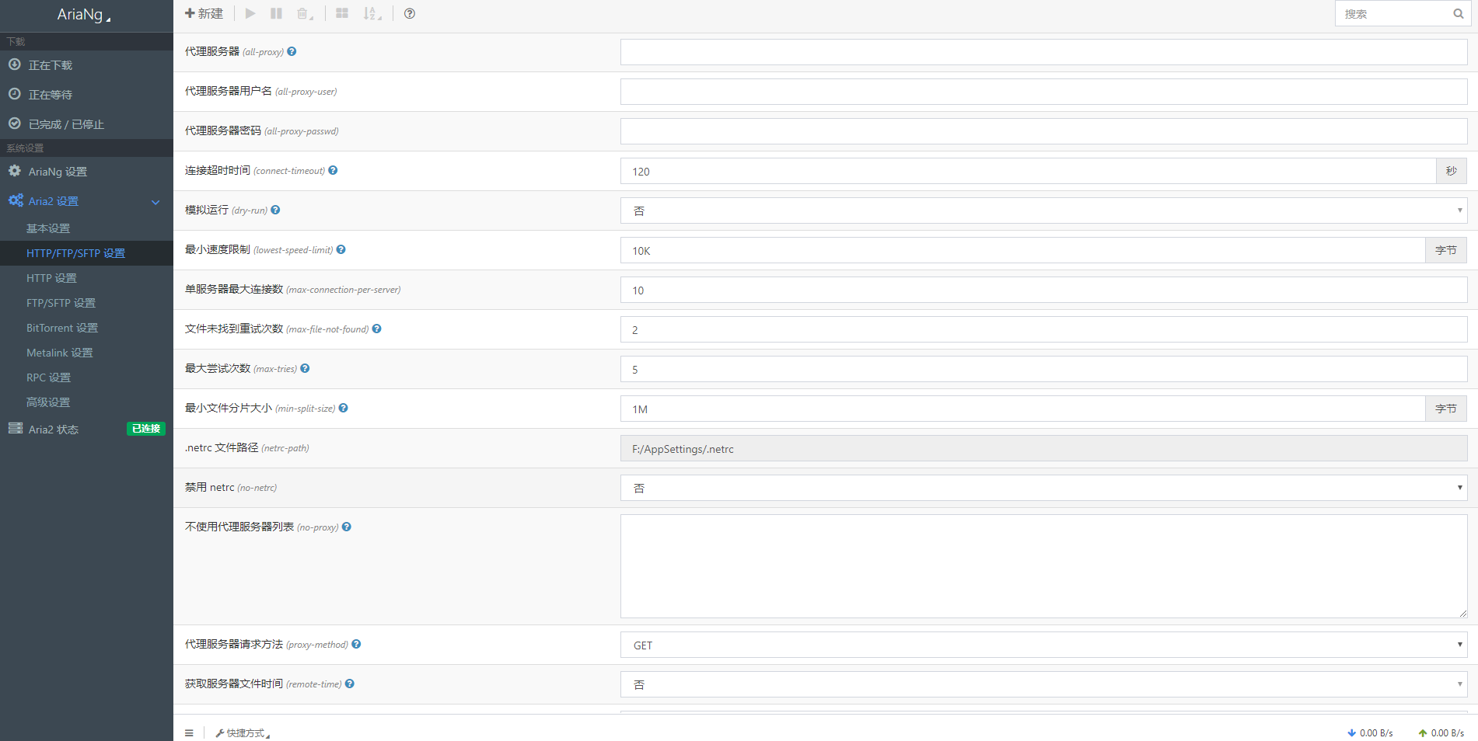Edit the 连接超时时间 value 120

pos(1028,171)
